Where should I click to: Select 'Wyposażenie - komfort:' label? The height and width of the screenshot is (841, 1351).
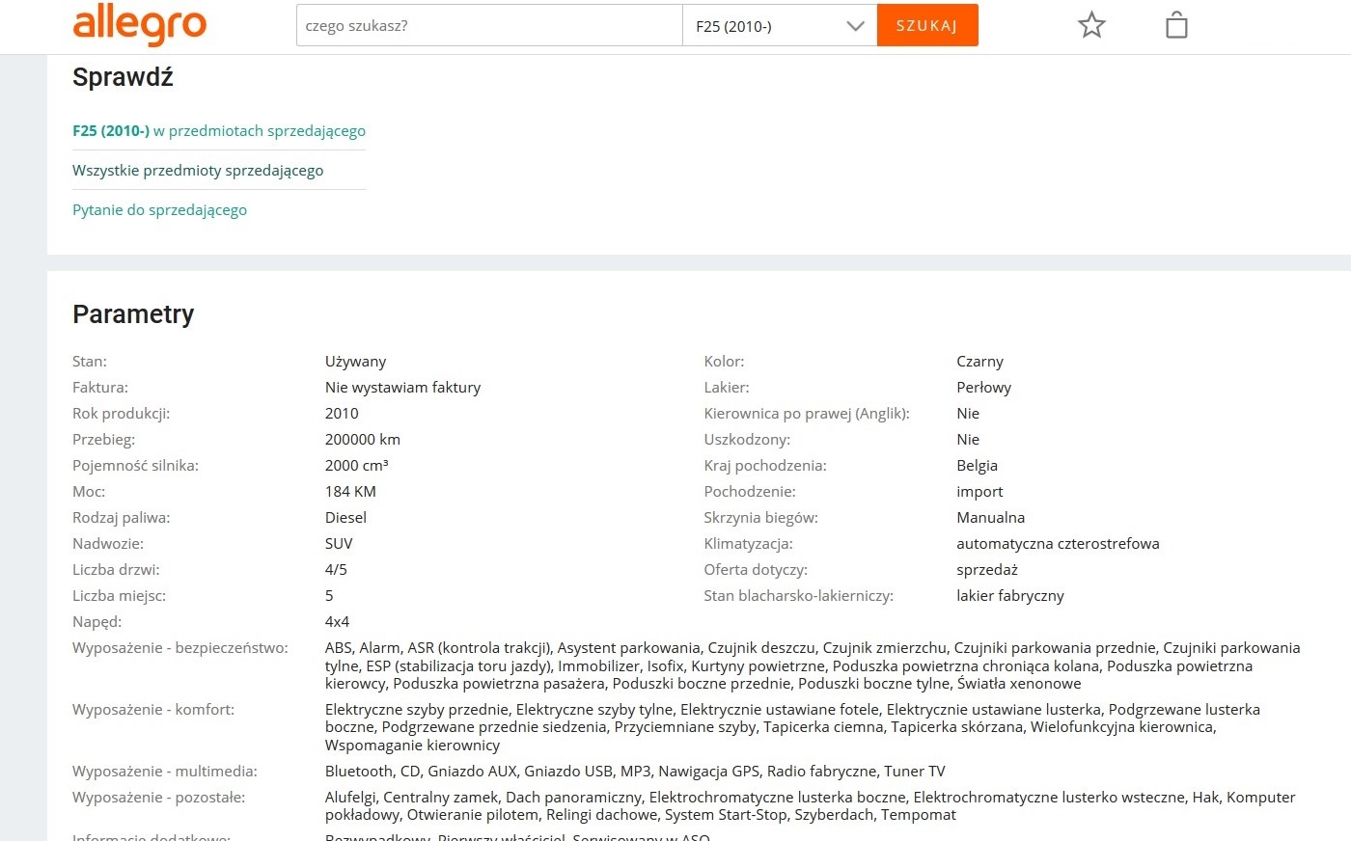pos(153,710)
